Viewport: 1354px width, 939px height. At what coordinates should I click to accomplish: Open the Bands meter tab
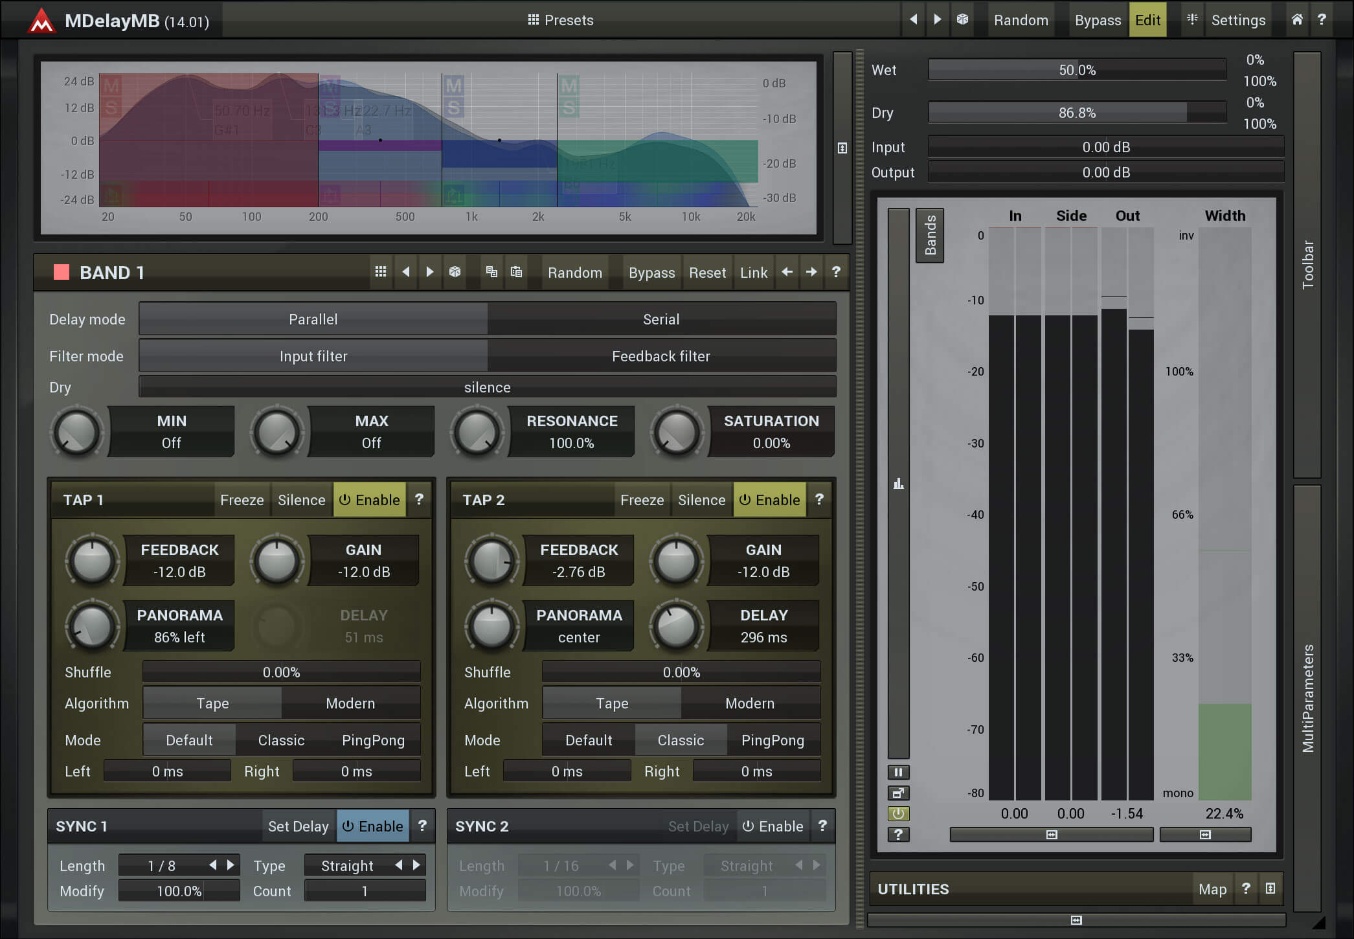[x=930, y=235]
